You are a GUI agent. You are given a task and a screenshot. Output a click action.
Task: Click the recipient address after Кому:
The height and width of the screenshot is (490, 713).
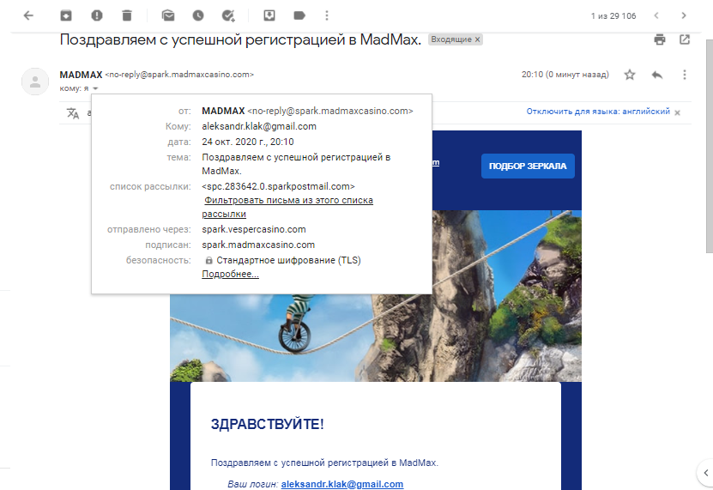pyautogui.click(x=259, y=126)
